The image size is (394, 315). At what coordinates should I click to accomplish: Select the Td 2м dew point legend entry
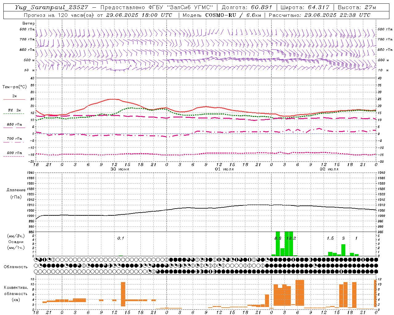(14, 111)
